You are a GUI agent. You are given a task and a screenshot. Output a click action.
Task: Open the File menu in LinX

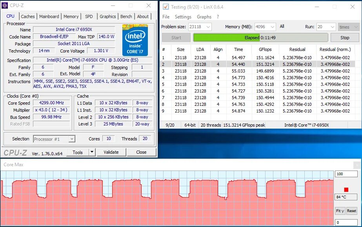(166, 17)
